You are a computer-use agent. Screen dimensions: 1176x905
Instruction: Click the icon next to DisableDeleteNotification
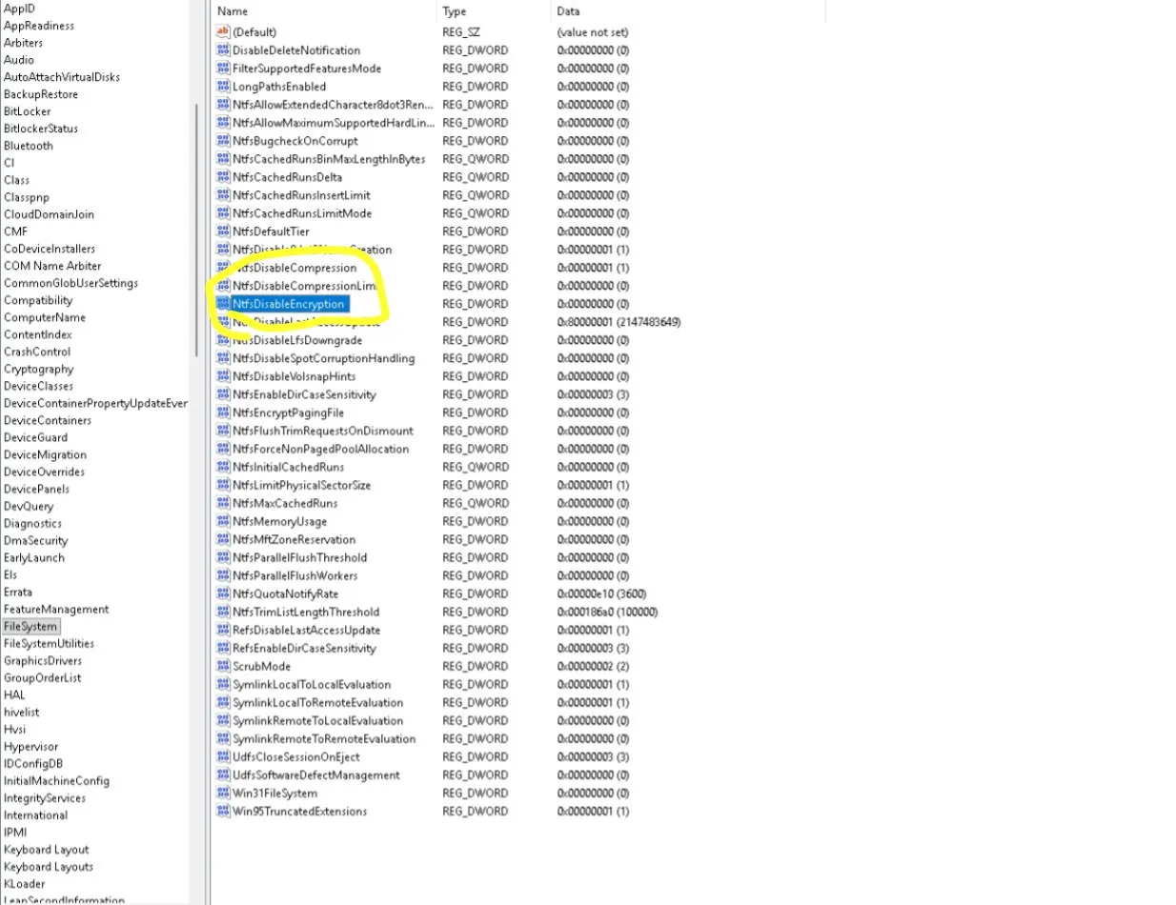pos(224,50)
